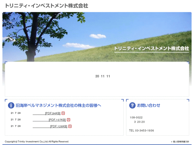Open the [PDF,126KB] document link
Viewport: 194px width, 145px height.
pos(50,126)
